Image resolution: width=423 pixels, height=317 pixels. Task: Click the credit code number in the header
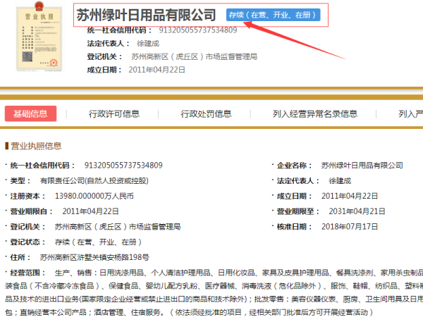(x=198, y=30)
